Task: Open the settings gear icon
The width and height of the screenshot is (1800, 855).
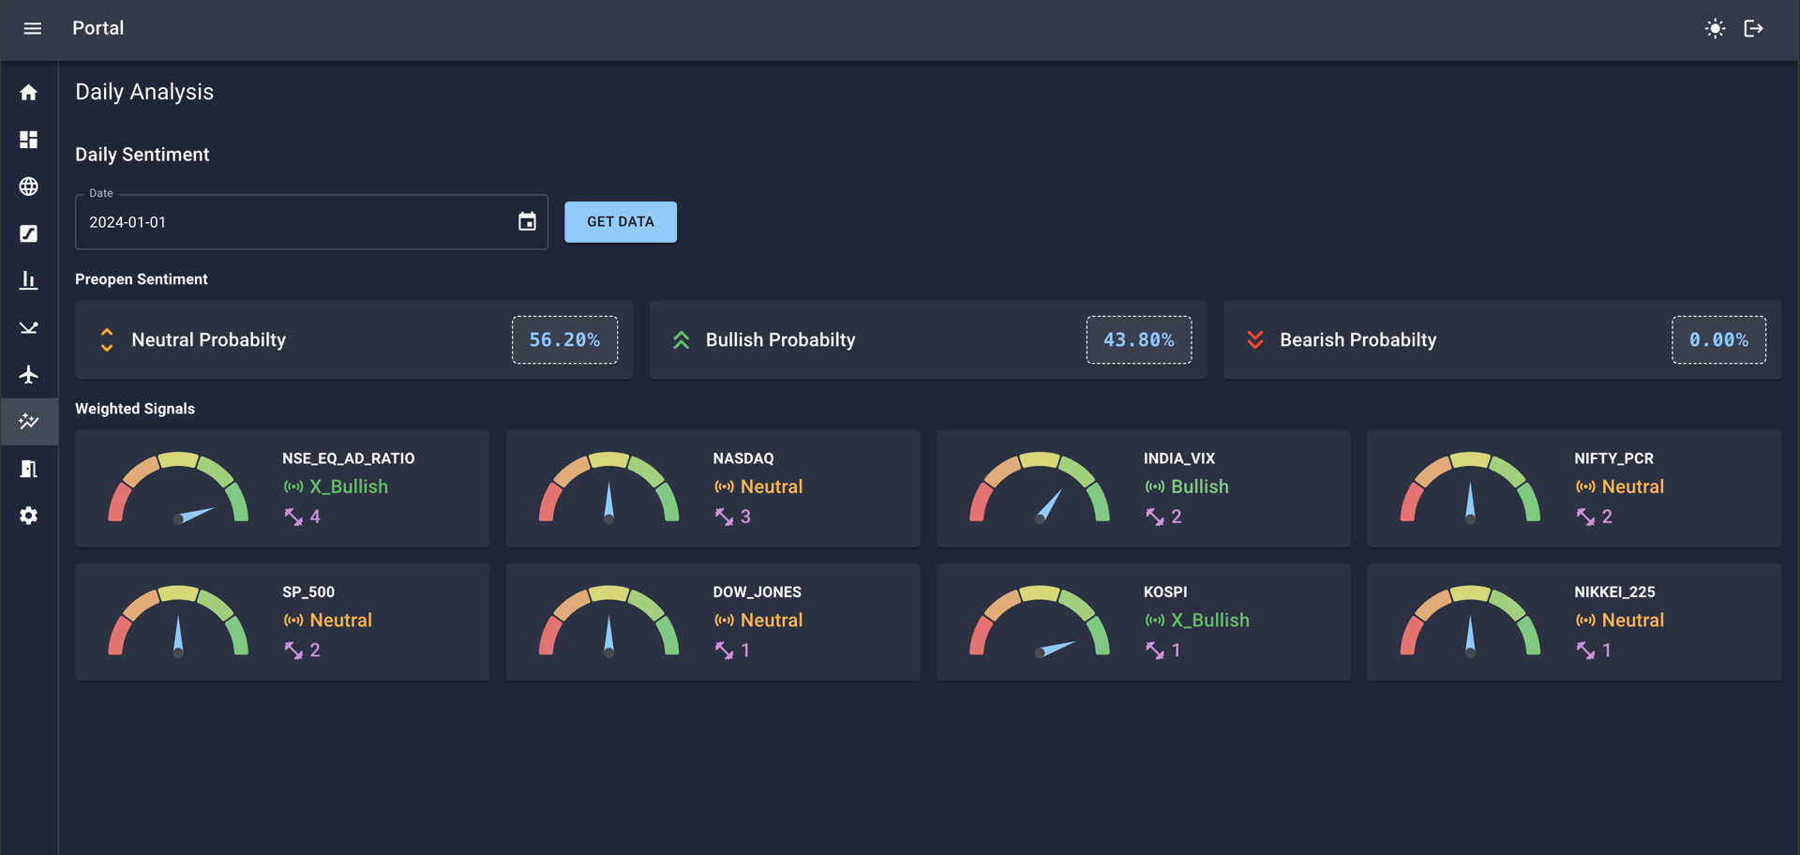Action: coord(29,516)
